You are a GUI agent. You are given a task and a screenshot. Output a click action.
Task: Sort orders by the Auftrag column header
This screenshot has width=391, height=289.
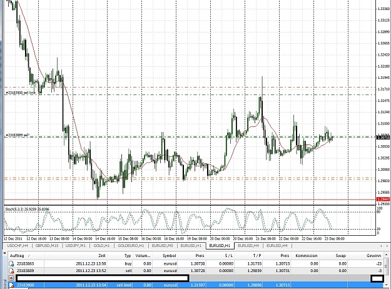[x=17, y=256]
